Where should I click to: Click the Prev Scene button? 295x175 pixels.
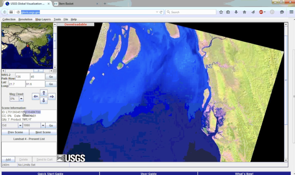(15, 132)
